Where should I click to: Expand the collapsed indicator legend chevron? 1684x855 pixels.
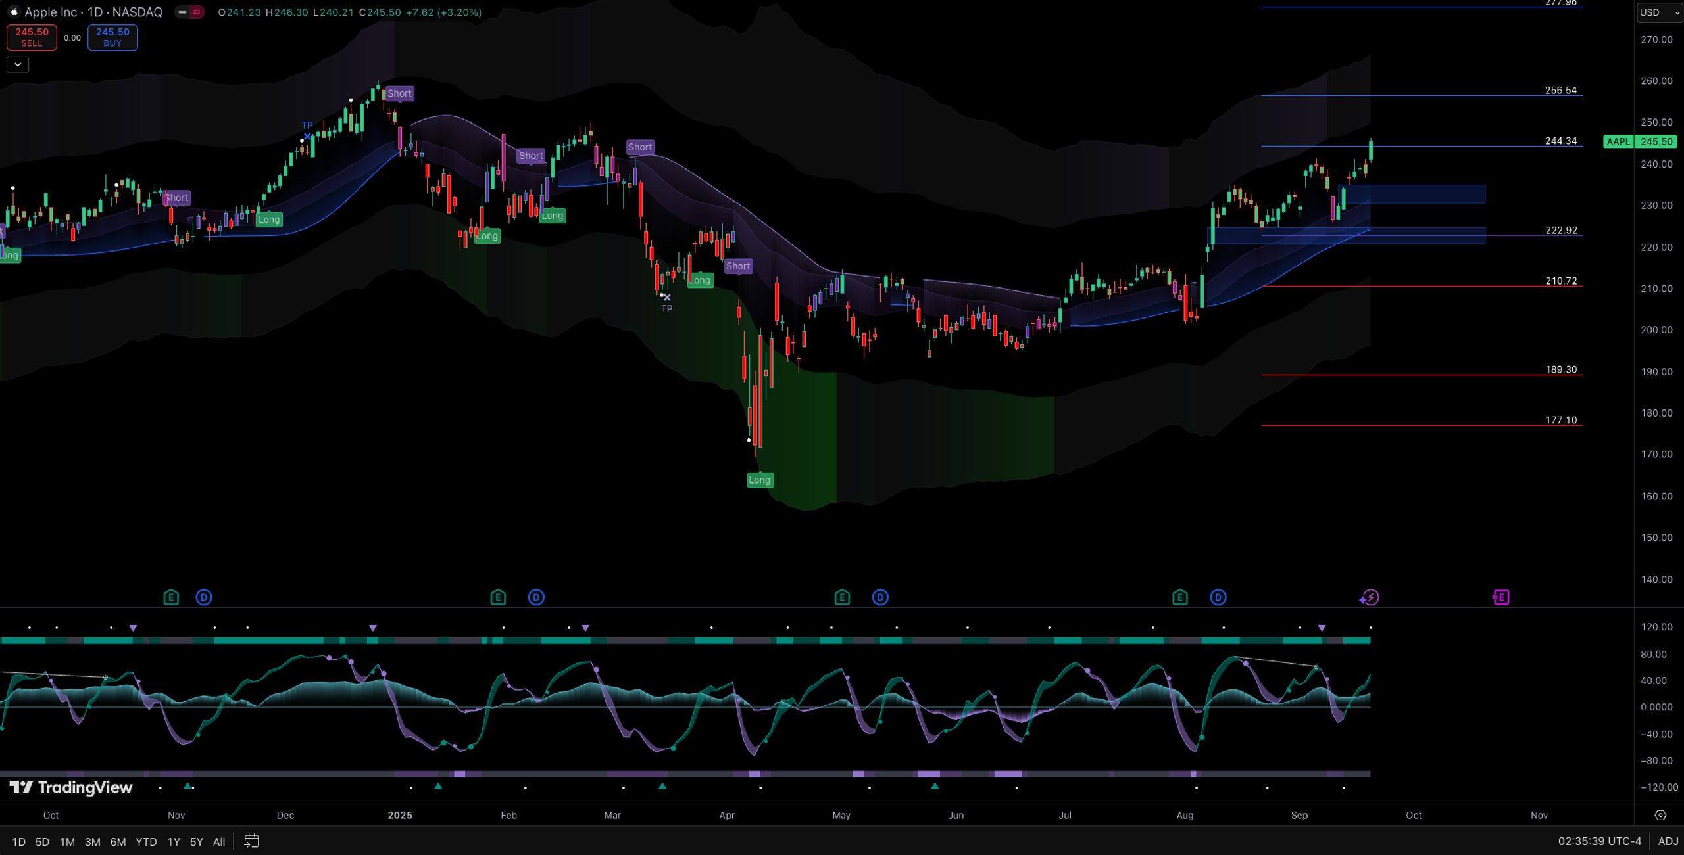click(18, 64)
